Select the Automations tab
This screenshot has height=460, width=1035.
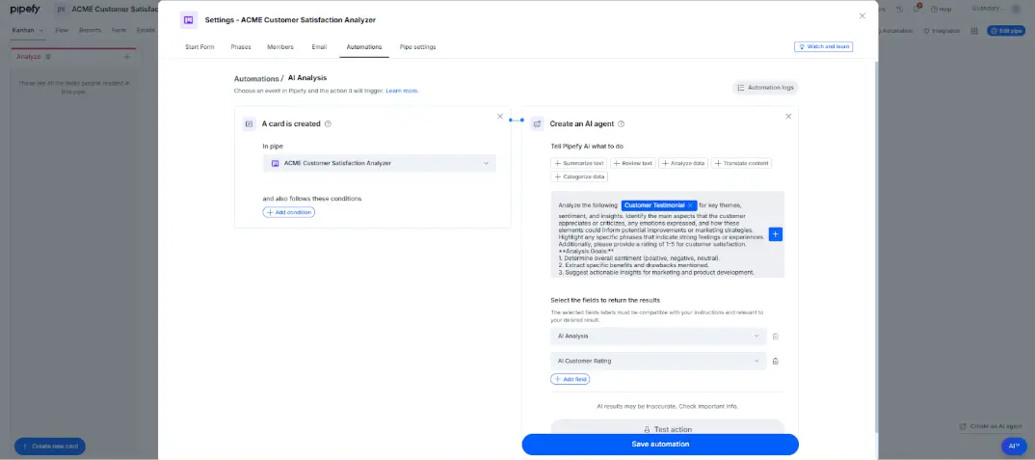pyautogui.click(x=364, y=47)
